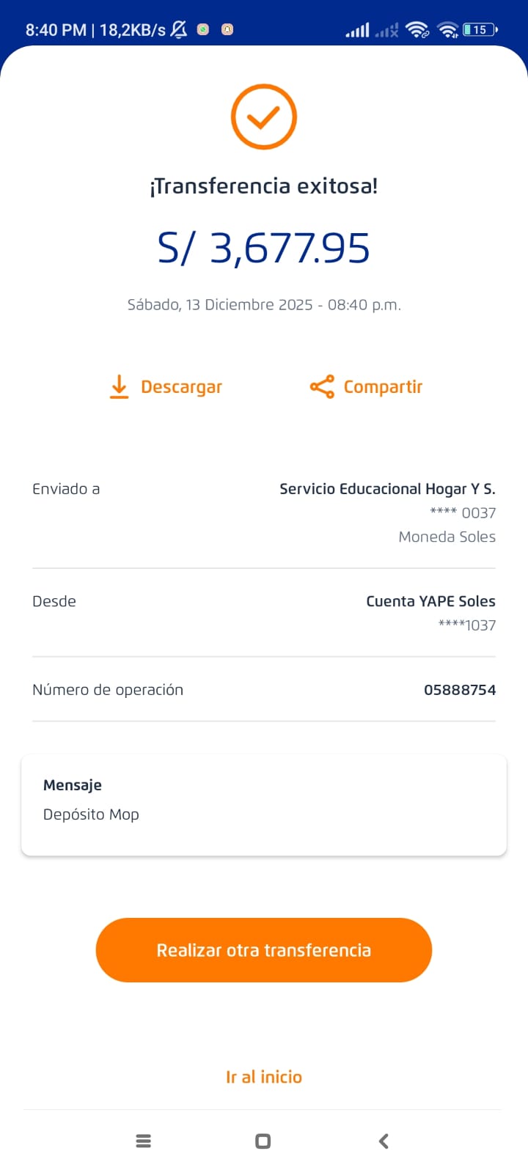Tap the Descargar download arrow icon

119,386
